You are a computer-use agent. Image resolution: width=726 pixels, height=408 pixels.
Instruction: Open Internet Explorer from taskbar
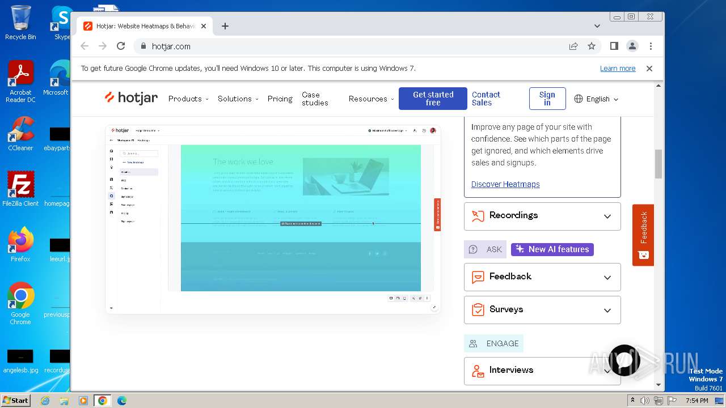[45, 401]
